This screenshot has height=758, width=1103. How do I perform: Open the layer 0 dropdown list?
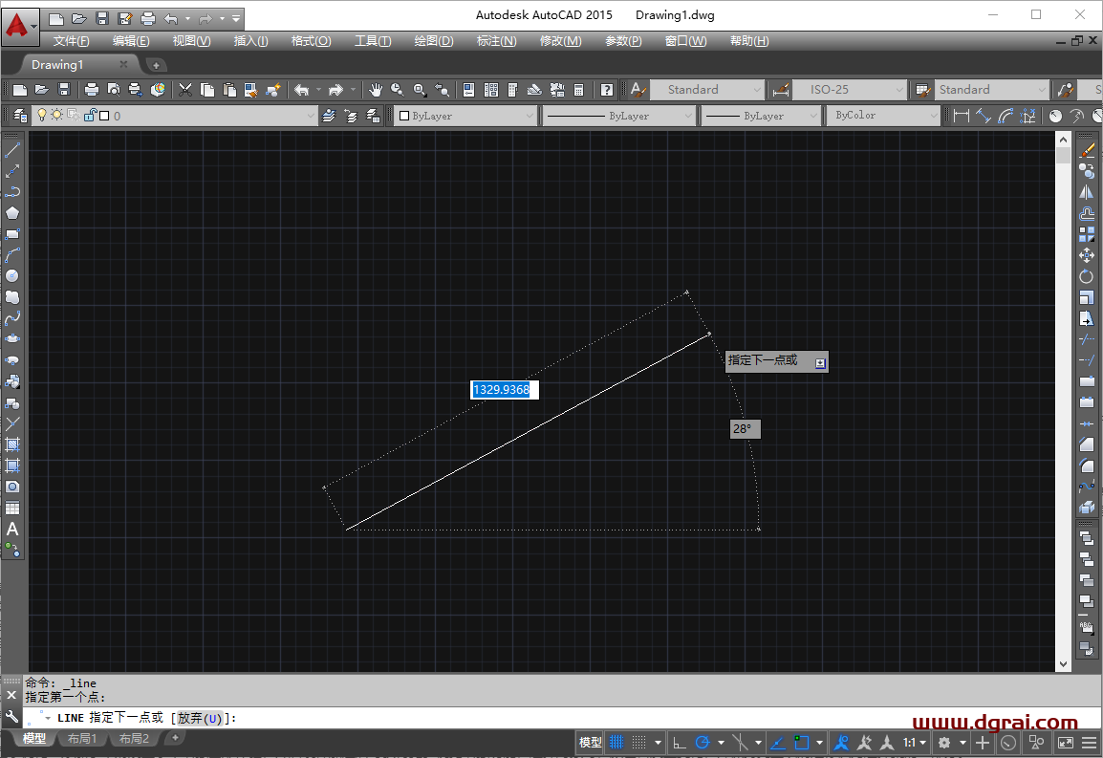pos(311,116)
